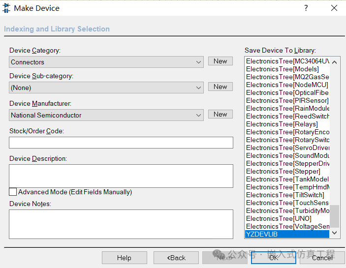
Task: Open the Device Sub-category dropdown
Action: pos(199,88)
